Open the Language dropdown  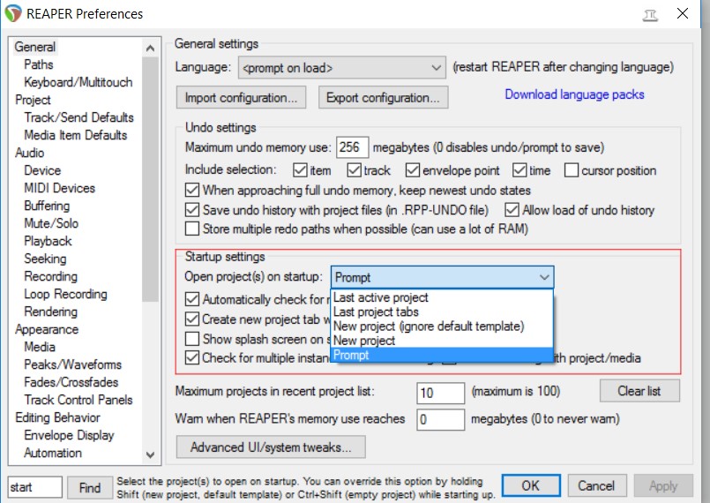coord(342,68)
